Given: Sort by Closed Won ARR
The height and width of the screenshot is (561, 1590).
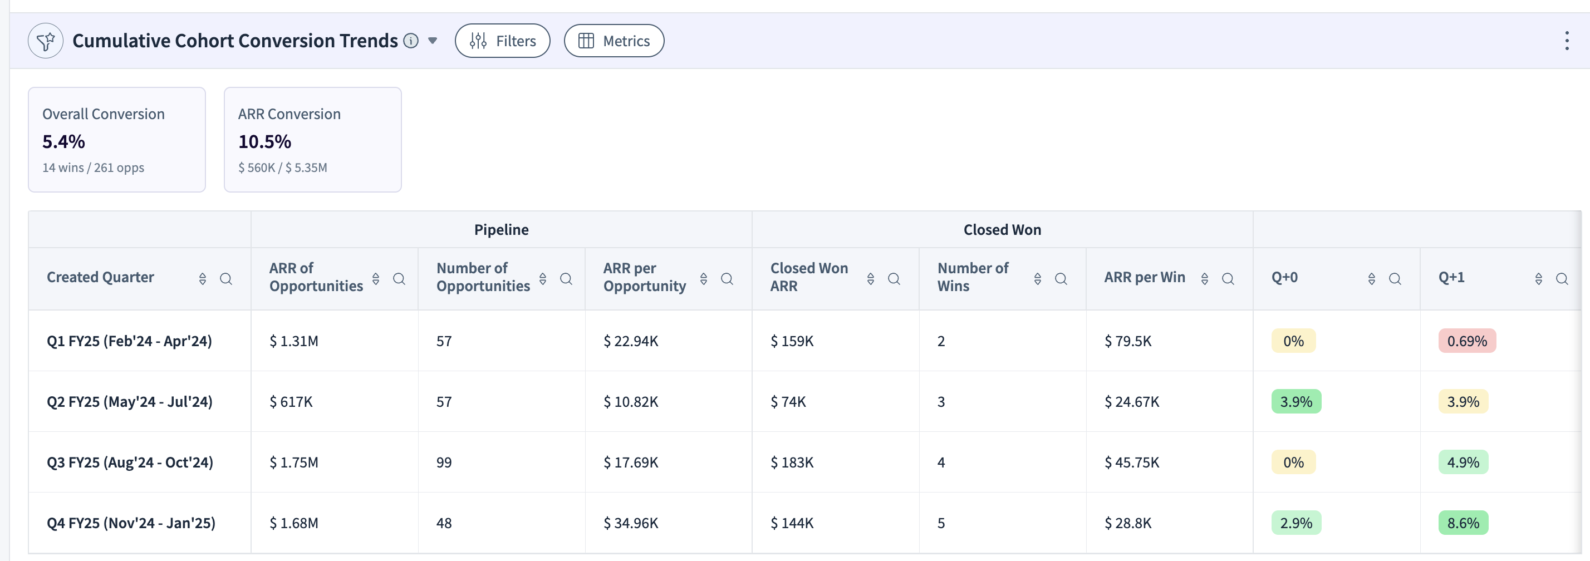Looking at the screenshot, I should [x=870, y=279].
